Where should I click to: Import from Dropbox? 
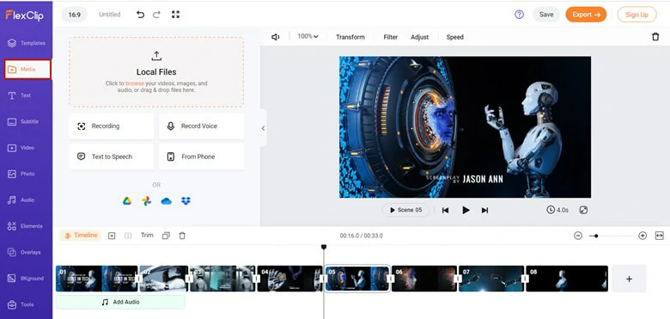[186, 201]
